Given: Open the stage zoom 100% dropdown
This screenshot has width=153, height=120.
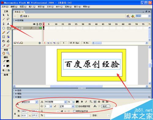Looking at the screenshot, I should [149, 16].
